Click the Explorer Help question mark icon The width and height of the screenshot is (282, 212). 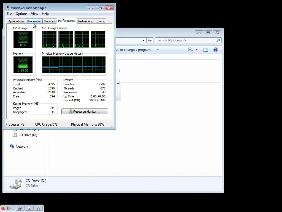(215, 50)
